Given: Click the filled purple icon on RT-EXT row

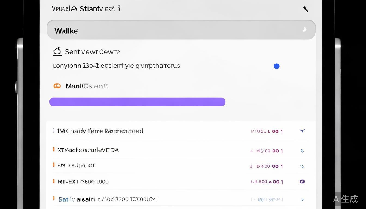Looking at the screenshot, I should click(302, 182).
